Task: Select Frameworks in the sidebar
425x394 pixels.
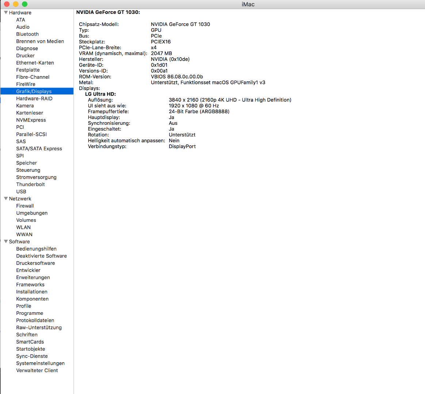Action: [x=30, y=285]
